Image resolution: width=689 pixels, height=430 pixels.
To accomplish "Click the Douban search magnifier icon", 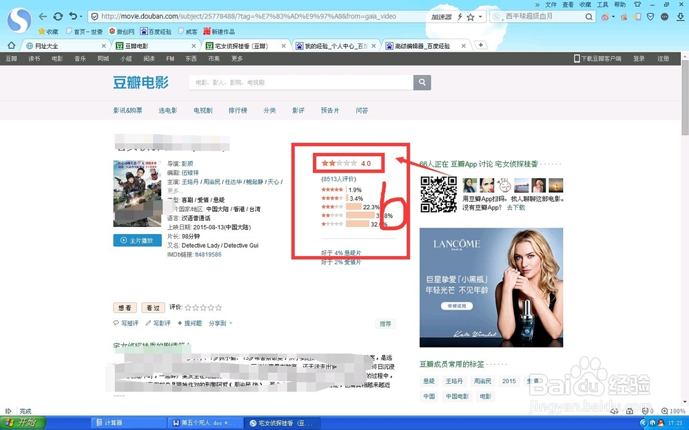I will 422,82.
